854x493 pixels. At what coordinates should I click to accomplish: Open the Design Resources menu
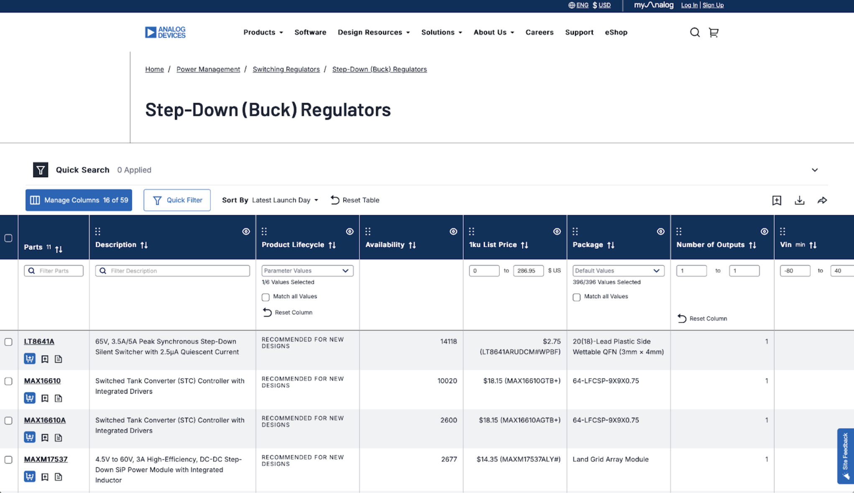(373, 32)
